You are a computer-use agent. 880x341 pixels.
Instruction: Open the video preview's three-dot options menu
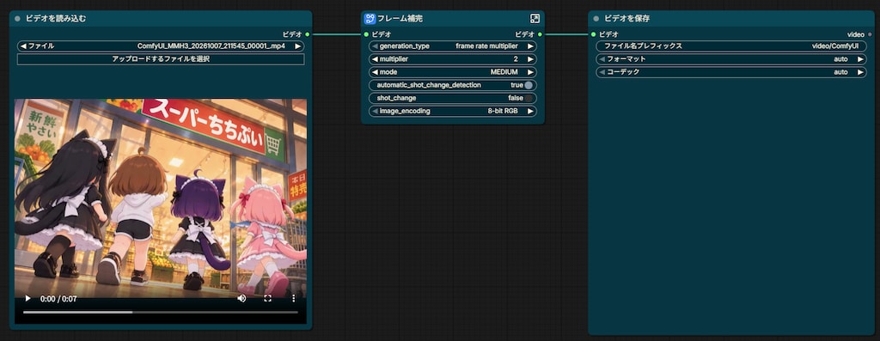click(294, 298)
